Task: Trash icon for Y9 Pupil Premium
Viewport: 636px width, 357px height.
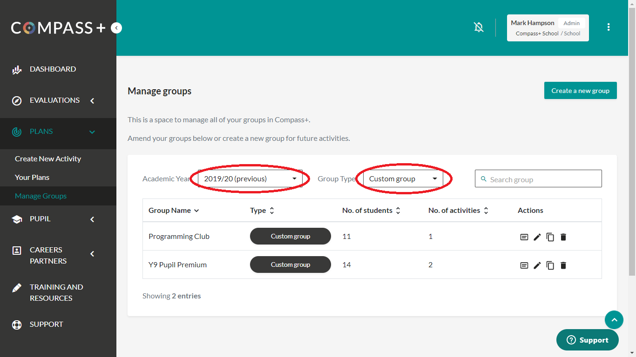Action: click(x=563, y=265)
